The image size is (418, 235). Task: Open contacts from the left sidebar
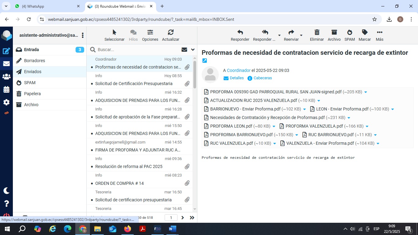point(6,77)
